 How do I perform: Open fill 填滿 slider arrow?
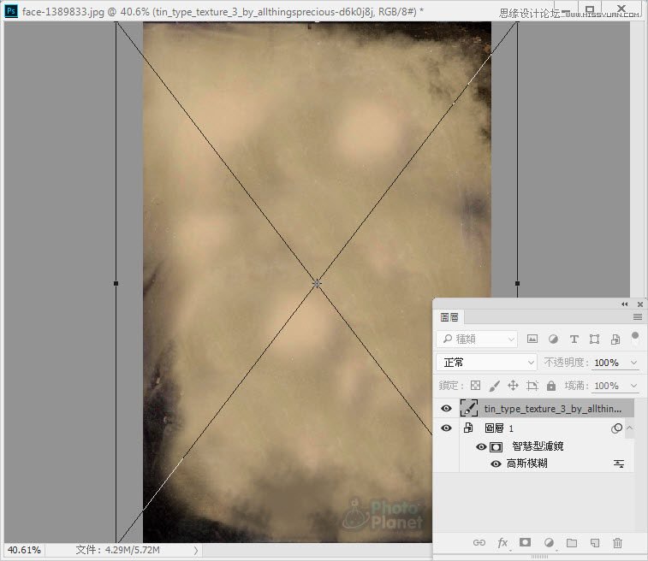pyautogui.click(x=634, y=386)
